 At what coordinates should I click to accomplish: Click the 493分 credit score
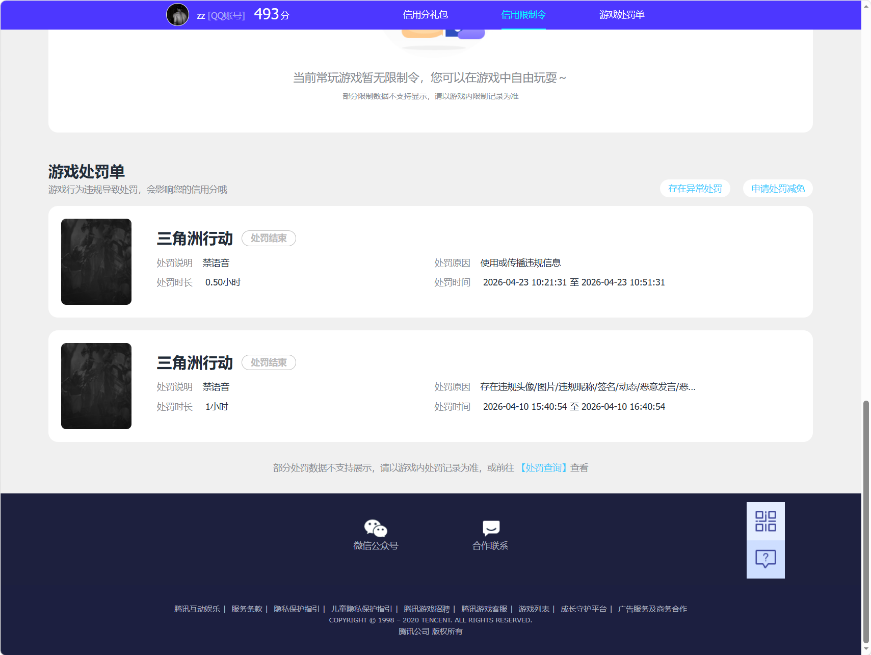[272, 14]
